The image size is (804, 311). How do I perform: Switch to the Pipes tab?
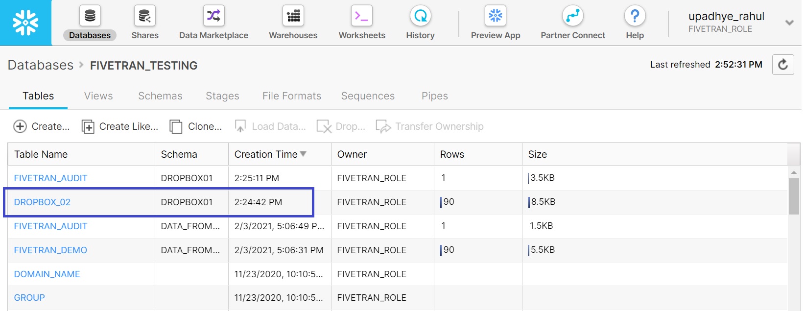(435, 96)
